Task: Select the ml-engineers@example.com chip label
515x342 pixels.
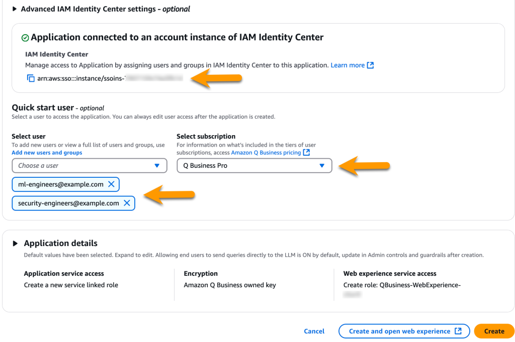Action: 61,184
